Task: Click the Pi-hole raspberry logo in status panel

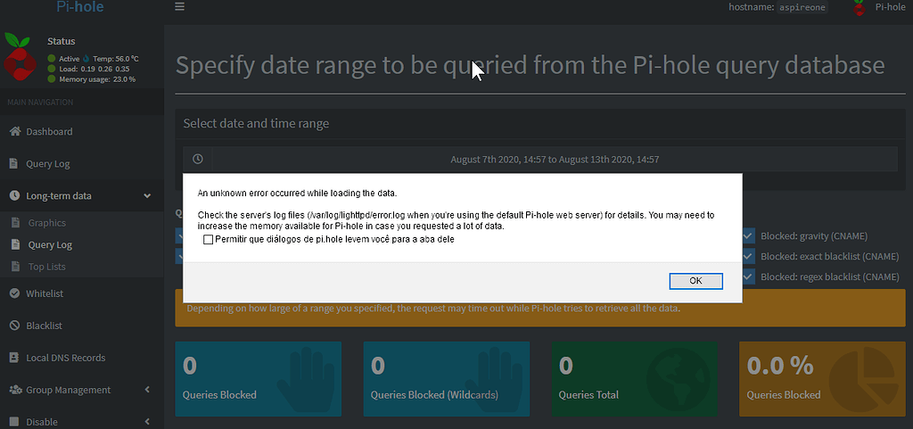Action: coord(20,56)
